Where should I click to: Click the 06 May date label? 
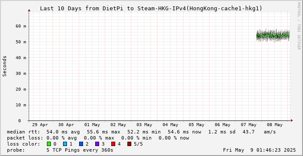(x=223, y=125)
